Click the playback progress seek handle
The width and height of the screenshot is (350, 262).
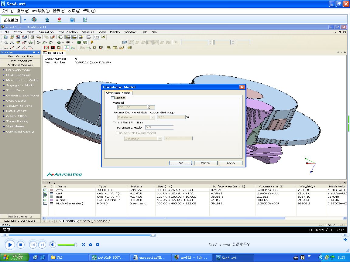click(x=153, y=235)
